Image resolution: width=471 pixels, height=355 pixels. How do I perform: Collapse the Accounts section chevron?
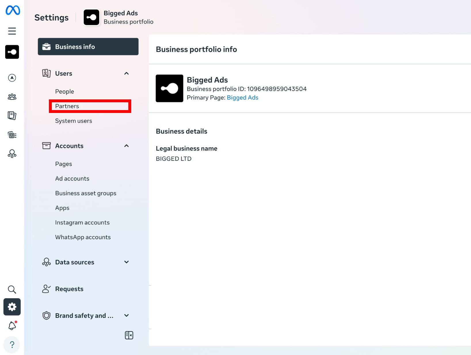pyautogui.click(x=126, y=146)
